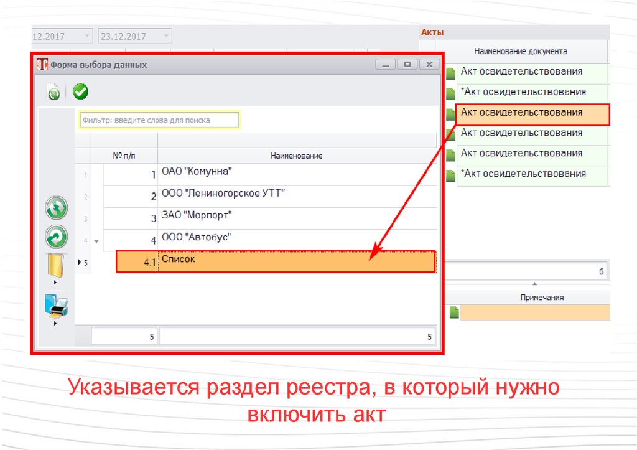Select the "Список" sub-item row
This screenshot has height=450, width=637.
(296, 261)
